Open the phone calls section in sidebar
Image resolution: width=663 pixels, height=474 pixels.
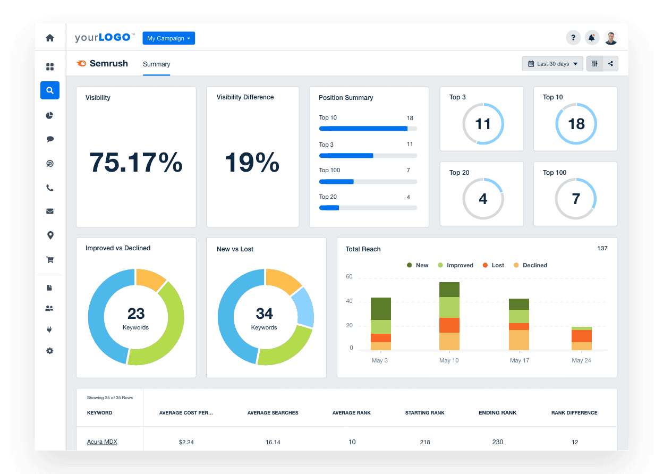coord(49,188)
